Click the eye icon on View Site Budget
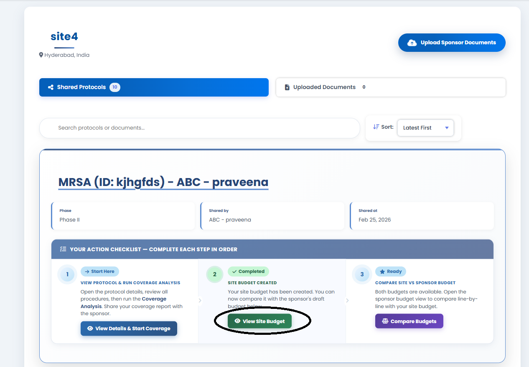The width and height of the screenshot is (529, 367). tap(237, 321)
